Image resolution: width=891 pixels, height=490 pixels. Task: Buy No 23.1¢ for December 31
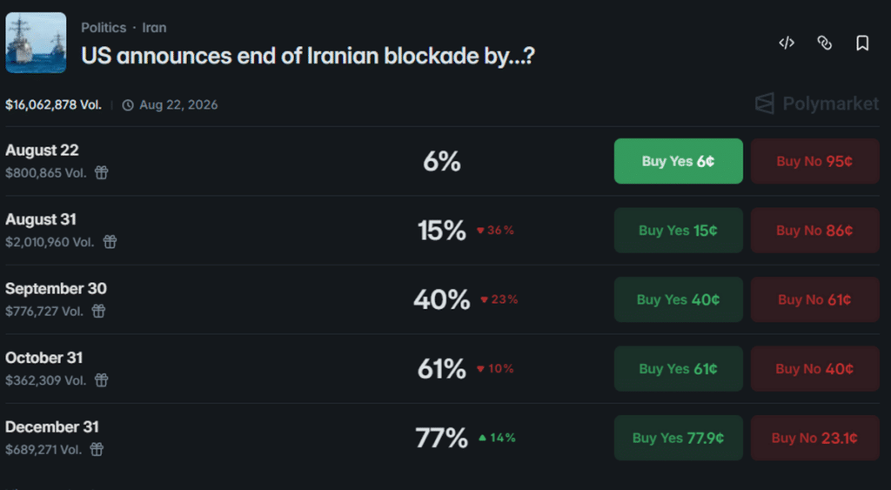(x=814, y=438)
